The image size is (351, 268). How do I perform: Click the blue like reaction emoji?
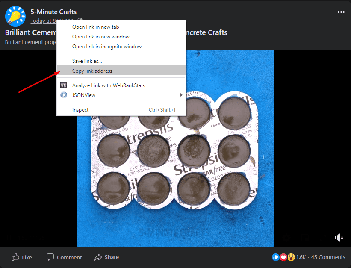click(275, 257)
